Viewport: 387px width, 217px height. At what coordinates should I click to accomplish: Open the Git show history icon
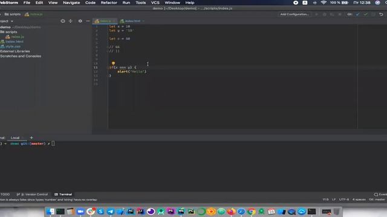coord(373,14)
